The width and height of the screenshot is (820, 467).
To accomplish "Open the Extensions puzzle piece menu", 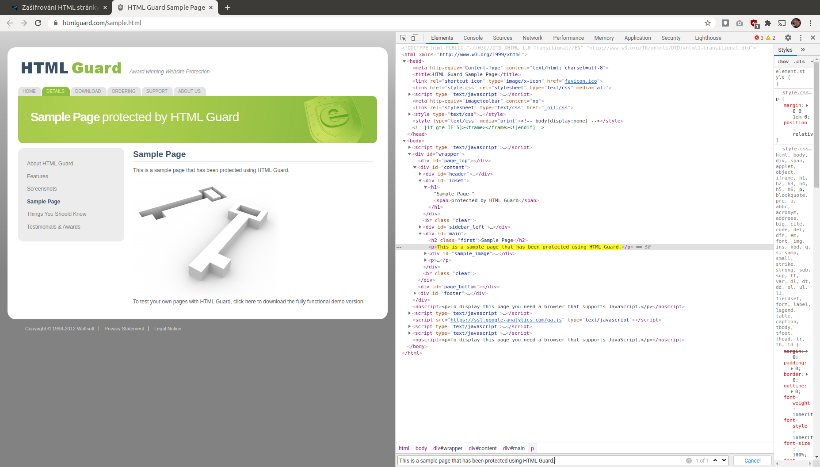I will pos(768,23).
